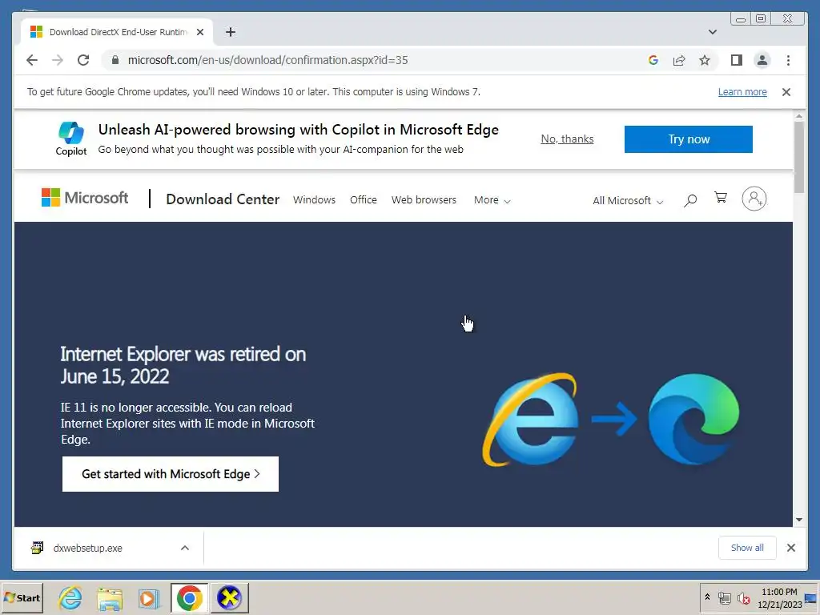Open the Microsoft logo home link

click(85, 198)
